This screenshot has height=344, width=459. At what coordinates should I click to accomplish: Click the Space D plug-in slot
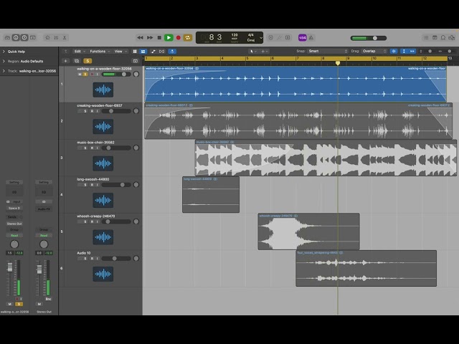(14, 209)
